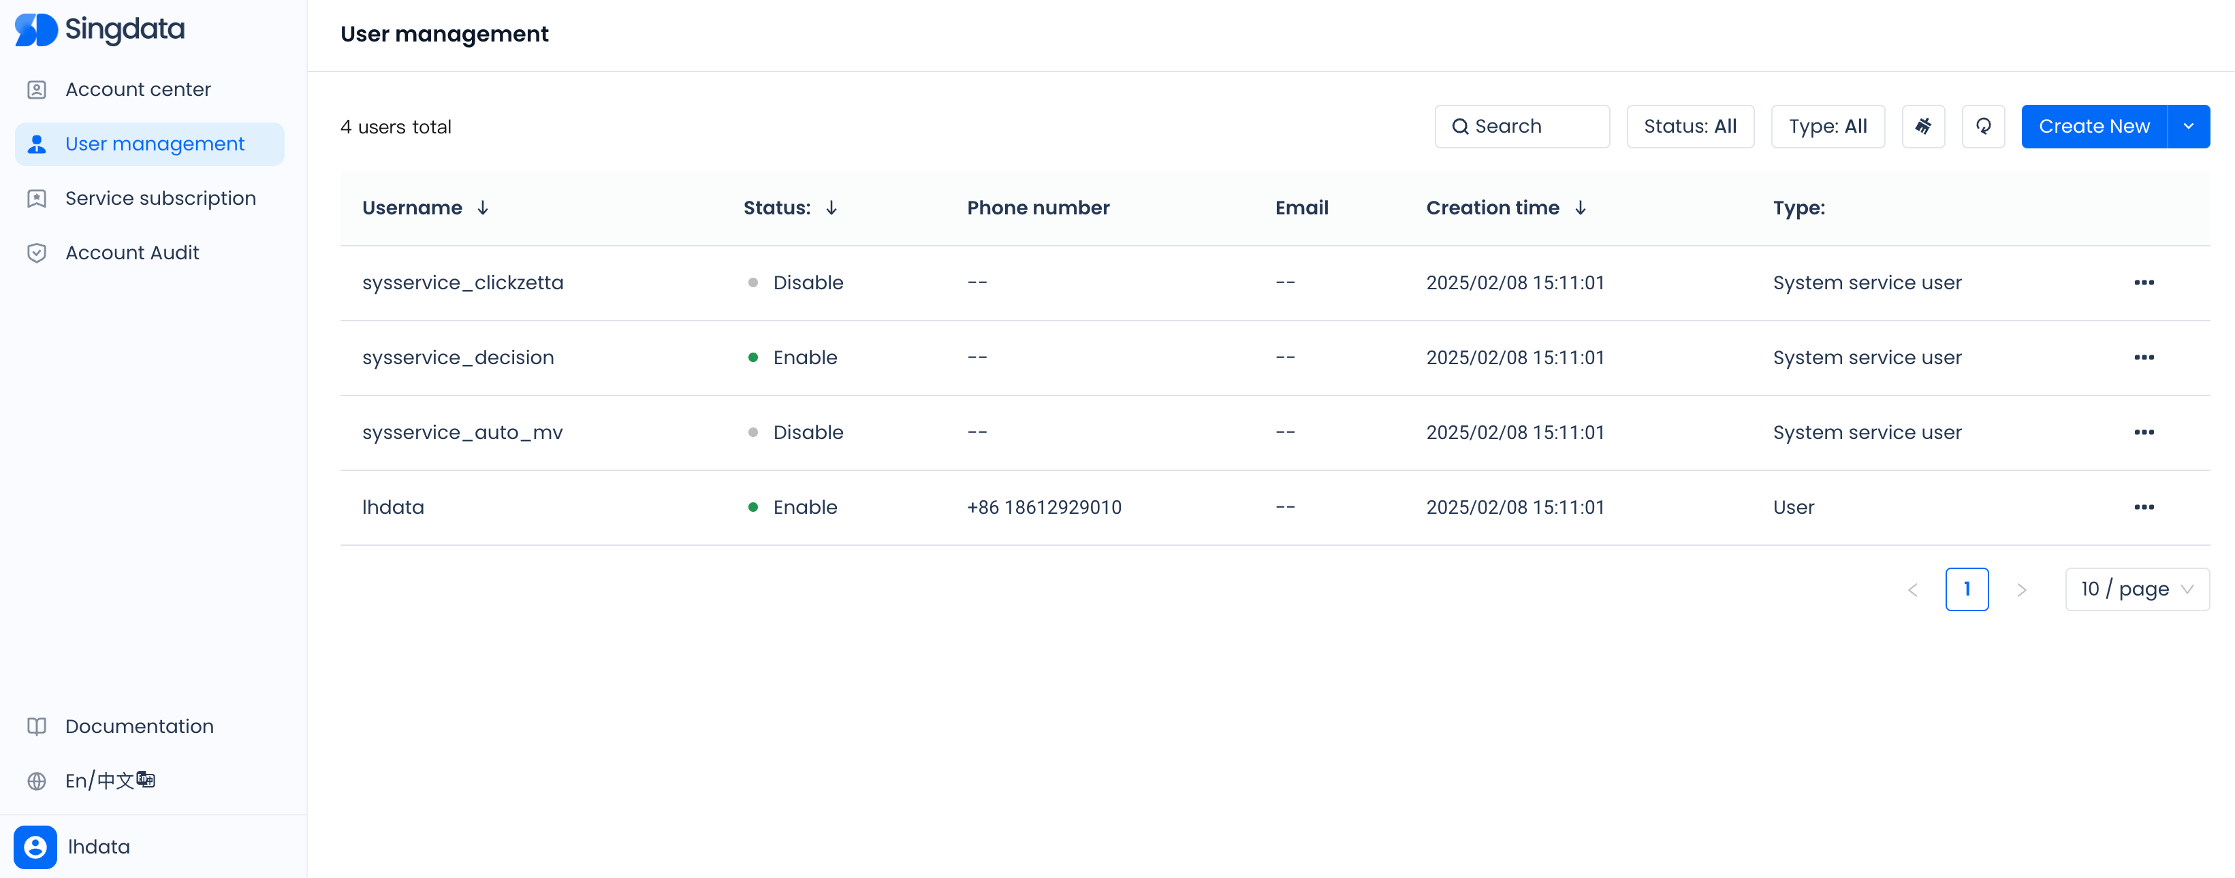Open the Type: All filter dropdown
This screenshot has width=2235, height=878.
pyautogui.click(x=1827, y=127)
